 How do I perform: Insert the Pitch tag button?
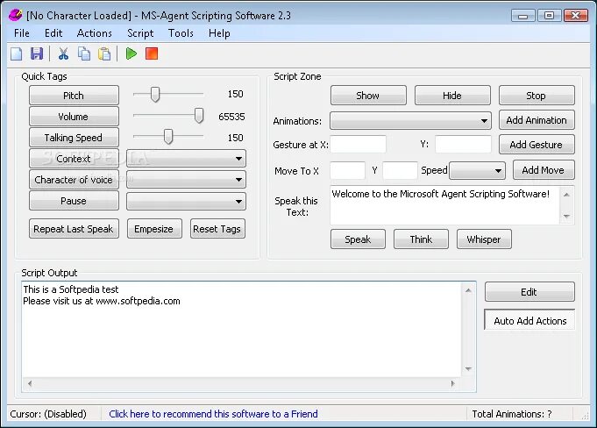74,96
